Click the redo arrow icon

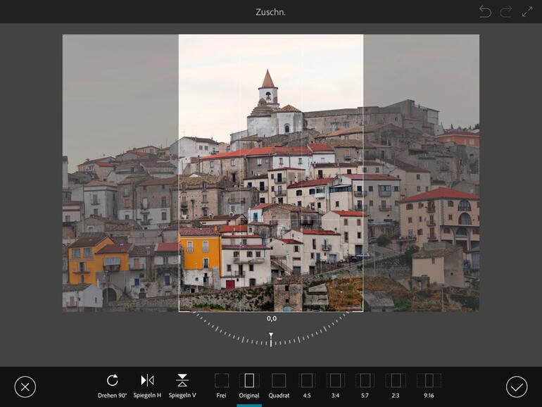coord(506,11)
